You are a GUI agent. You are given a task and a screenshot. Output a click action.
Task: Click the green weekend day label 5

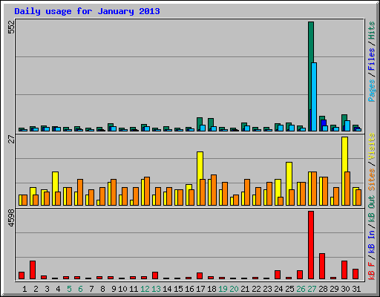[x=69, y=289]
